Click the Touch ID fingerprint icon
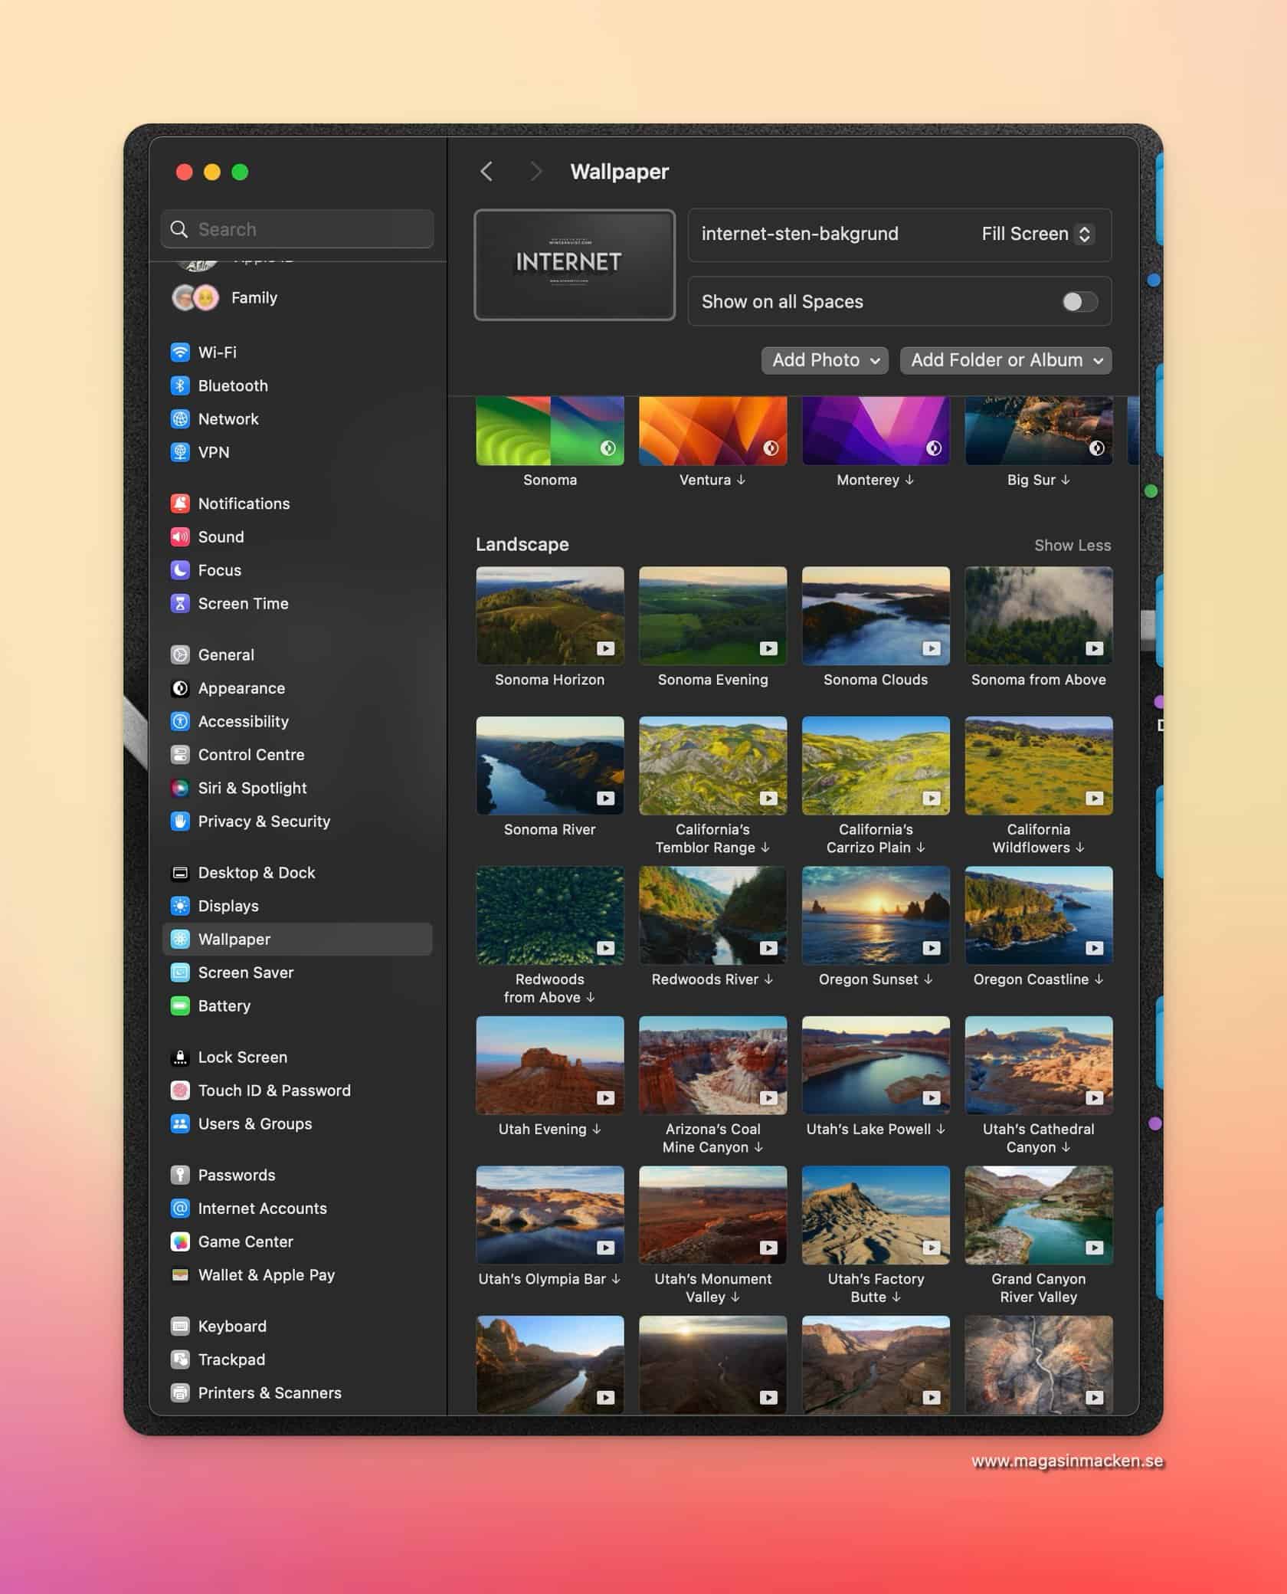This screenshot has height=1594, width=1287. [180, 1091]
